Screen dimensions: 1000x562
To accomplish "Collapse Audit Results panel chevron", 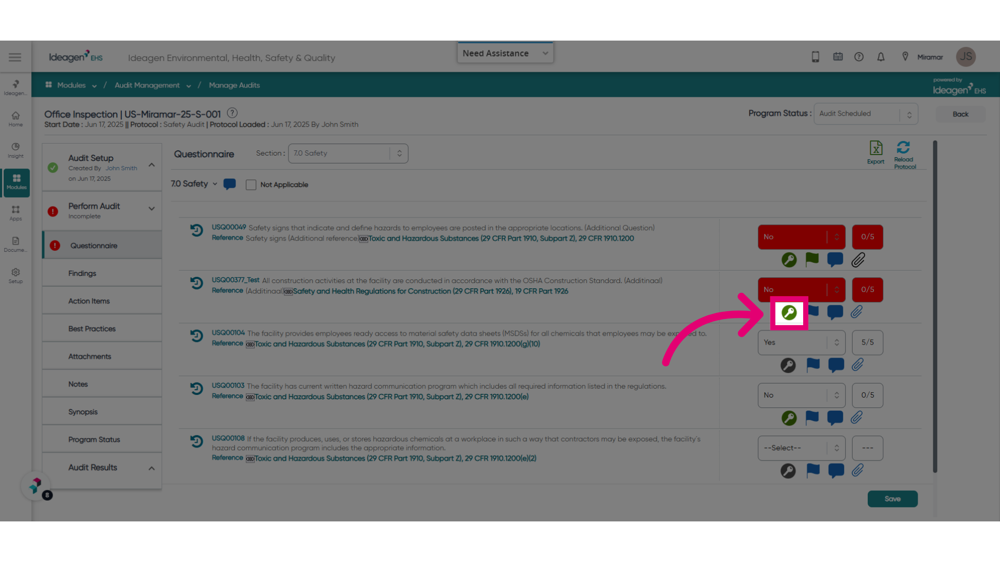I will (152, 468).
